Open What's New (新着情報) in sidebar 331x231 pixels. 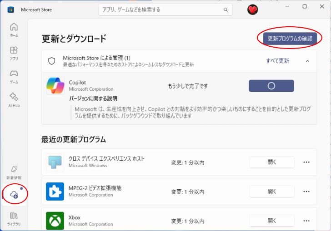point(14,172)
